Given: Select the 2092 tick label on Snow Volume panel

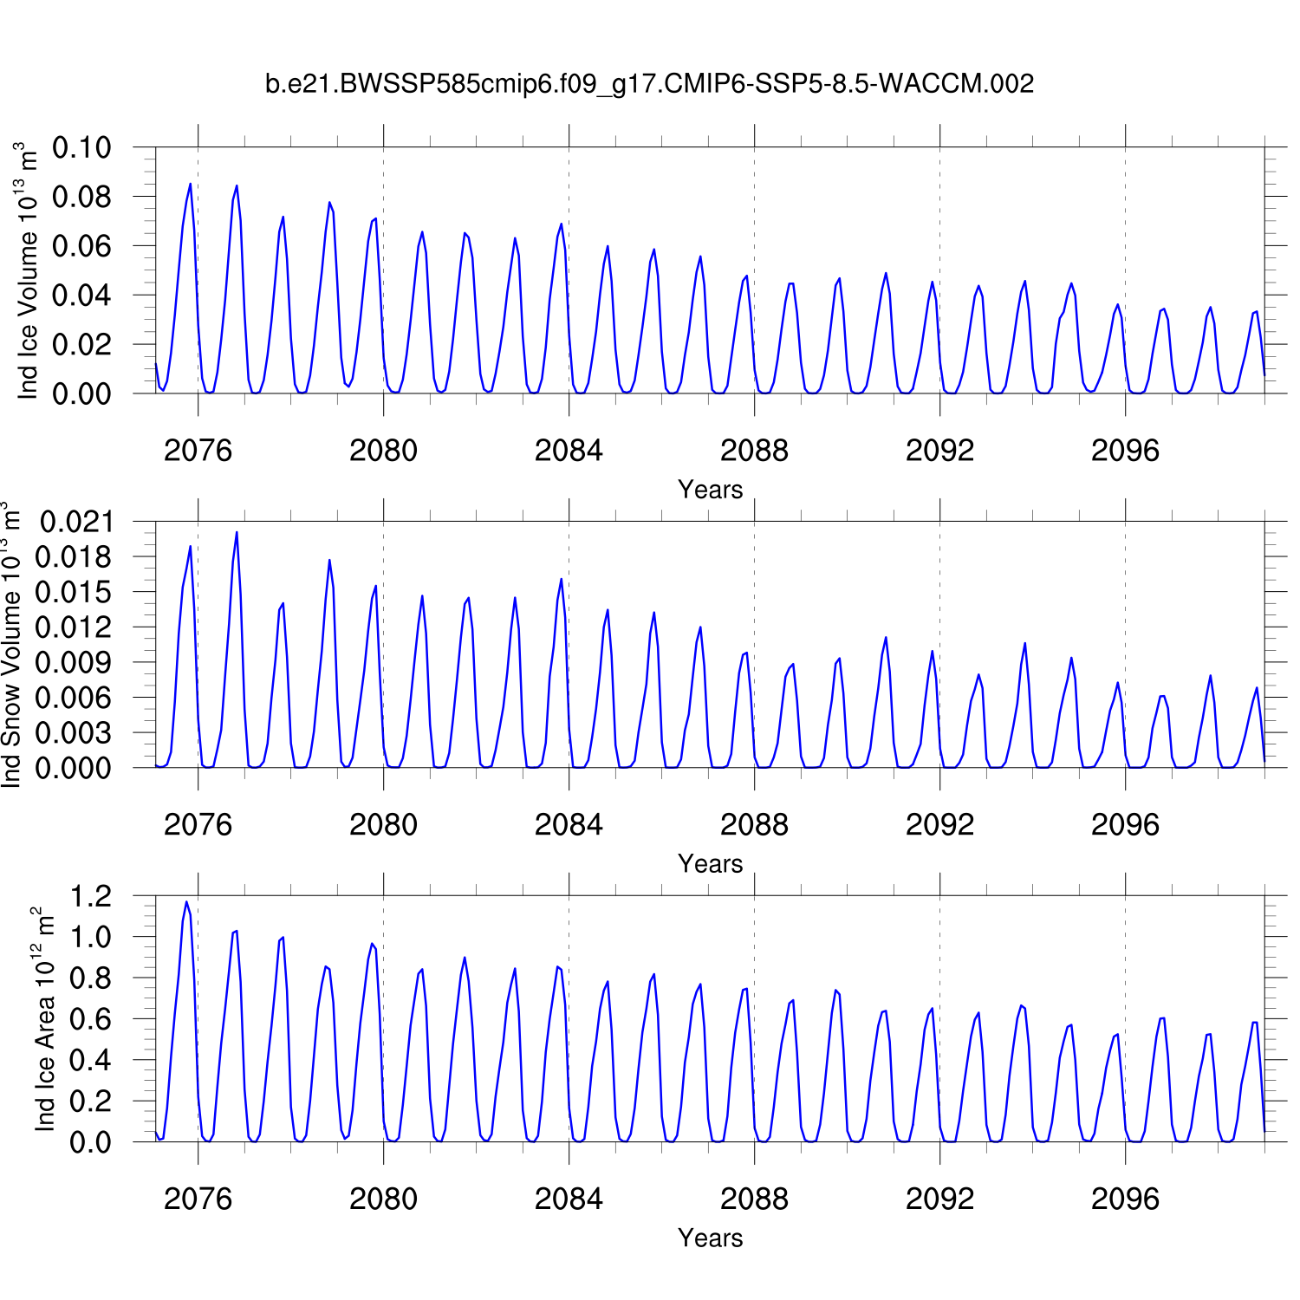Looking at the screenshot, I should coord(939,825).
